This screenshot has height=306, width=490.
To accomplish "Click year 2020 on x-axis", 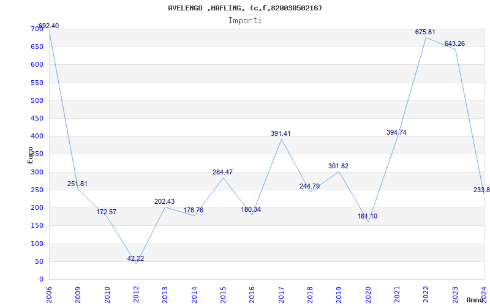I will point(368,294).
